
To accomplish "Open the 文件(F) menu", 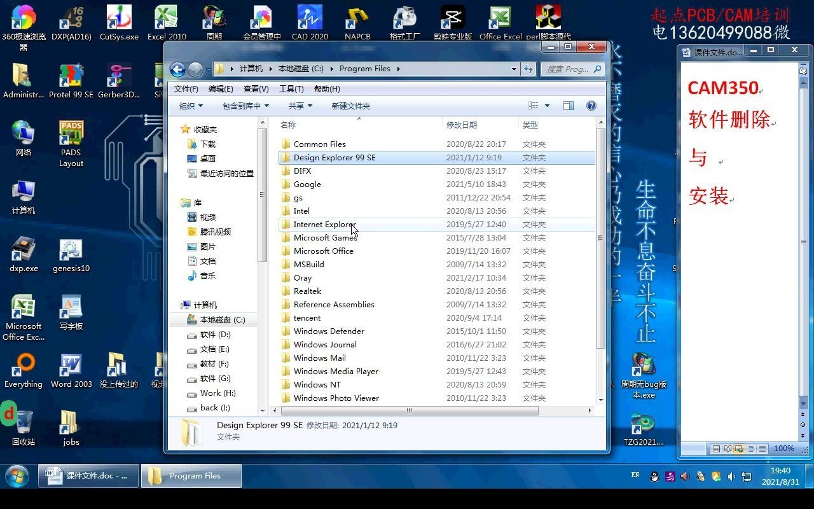I will pos(185,88).
